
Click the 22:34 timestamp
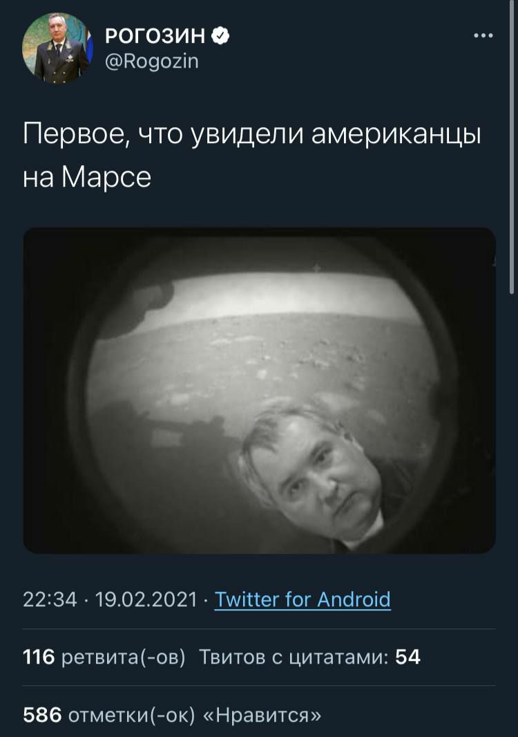(50, 599)
